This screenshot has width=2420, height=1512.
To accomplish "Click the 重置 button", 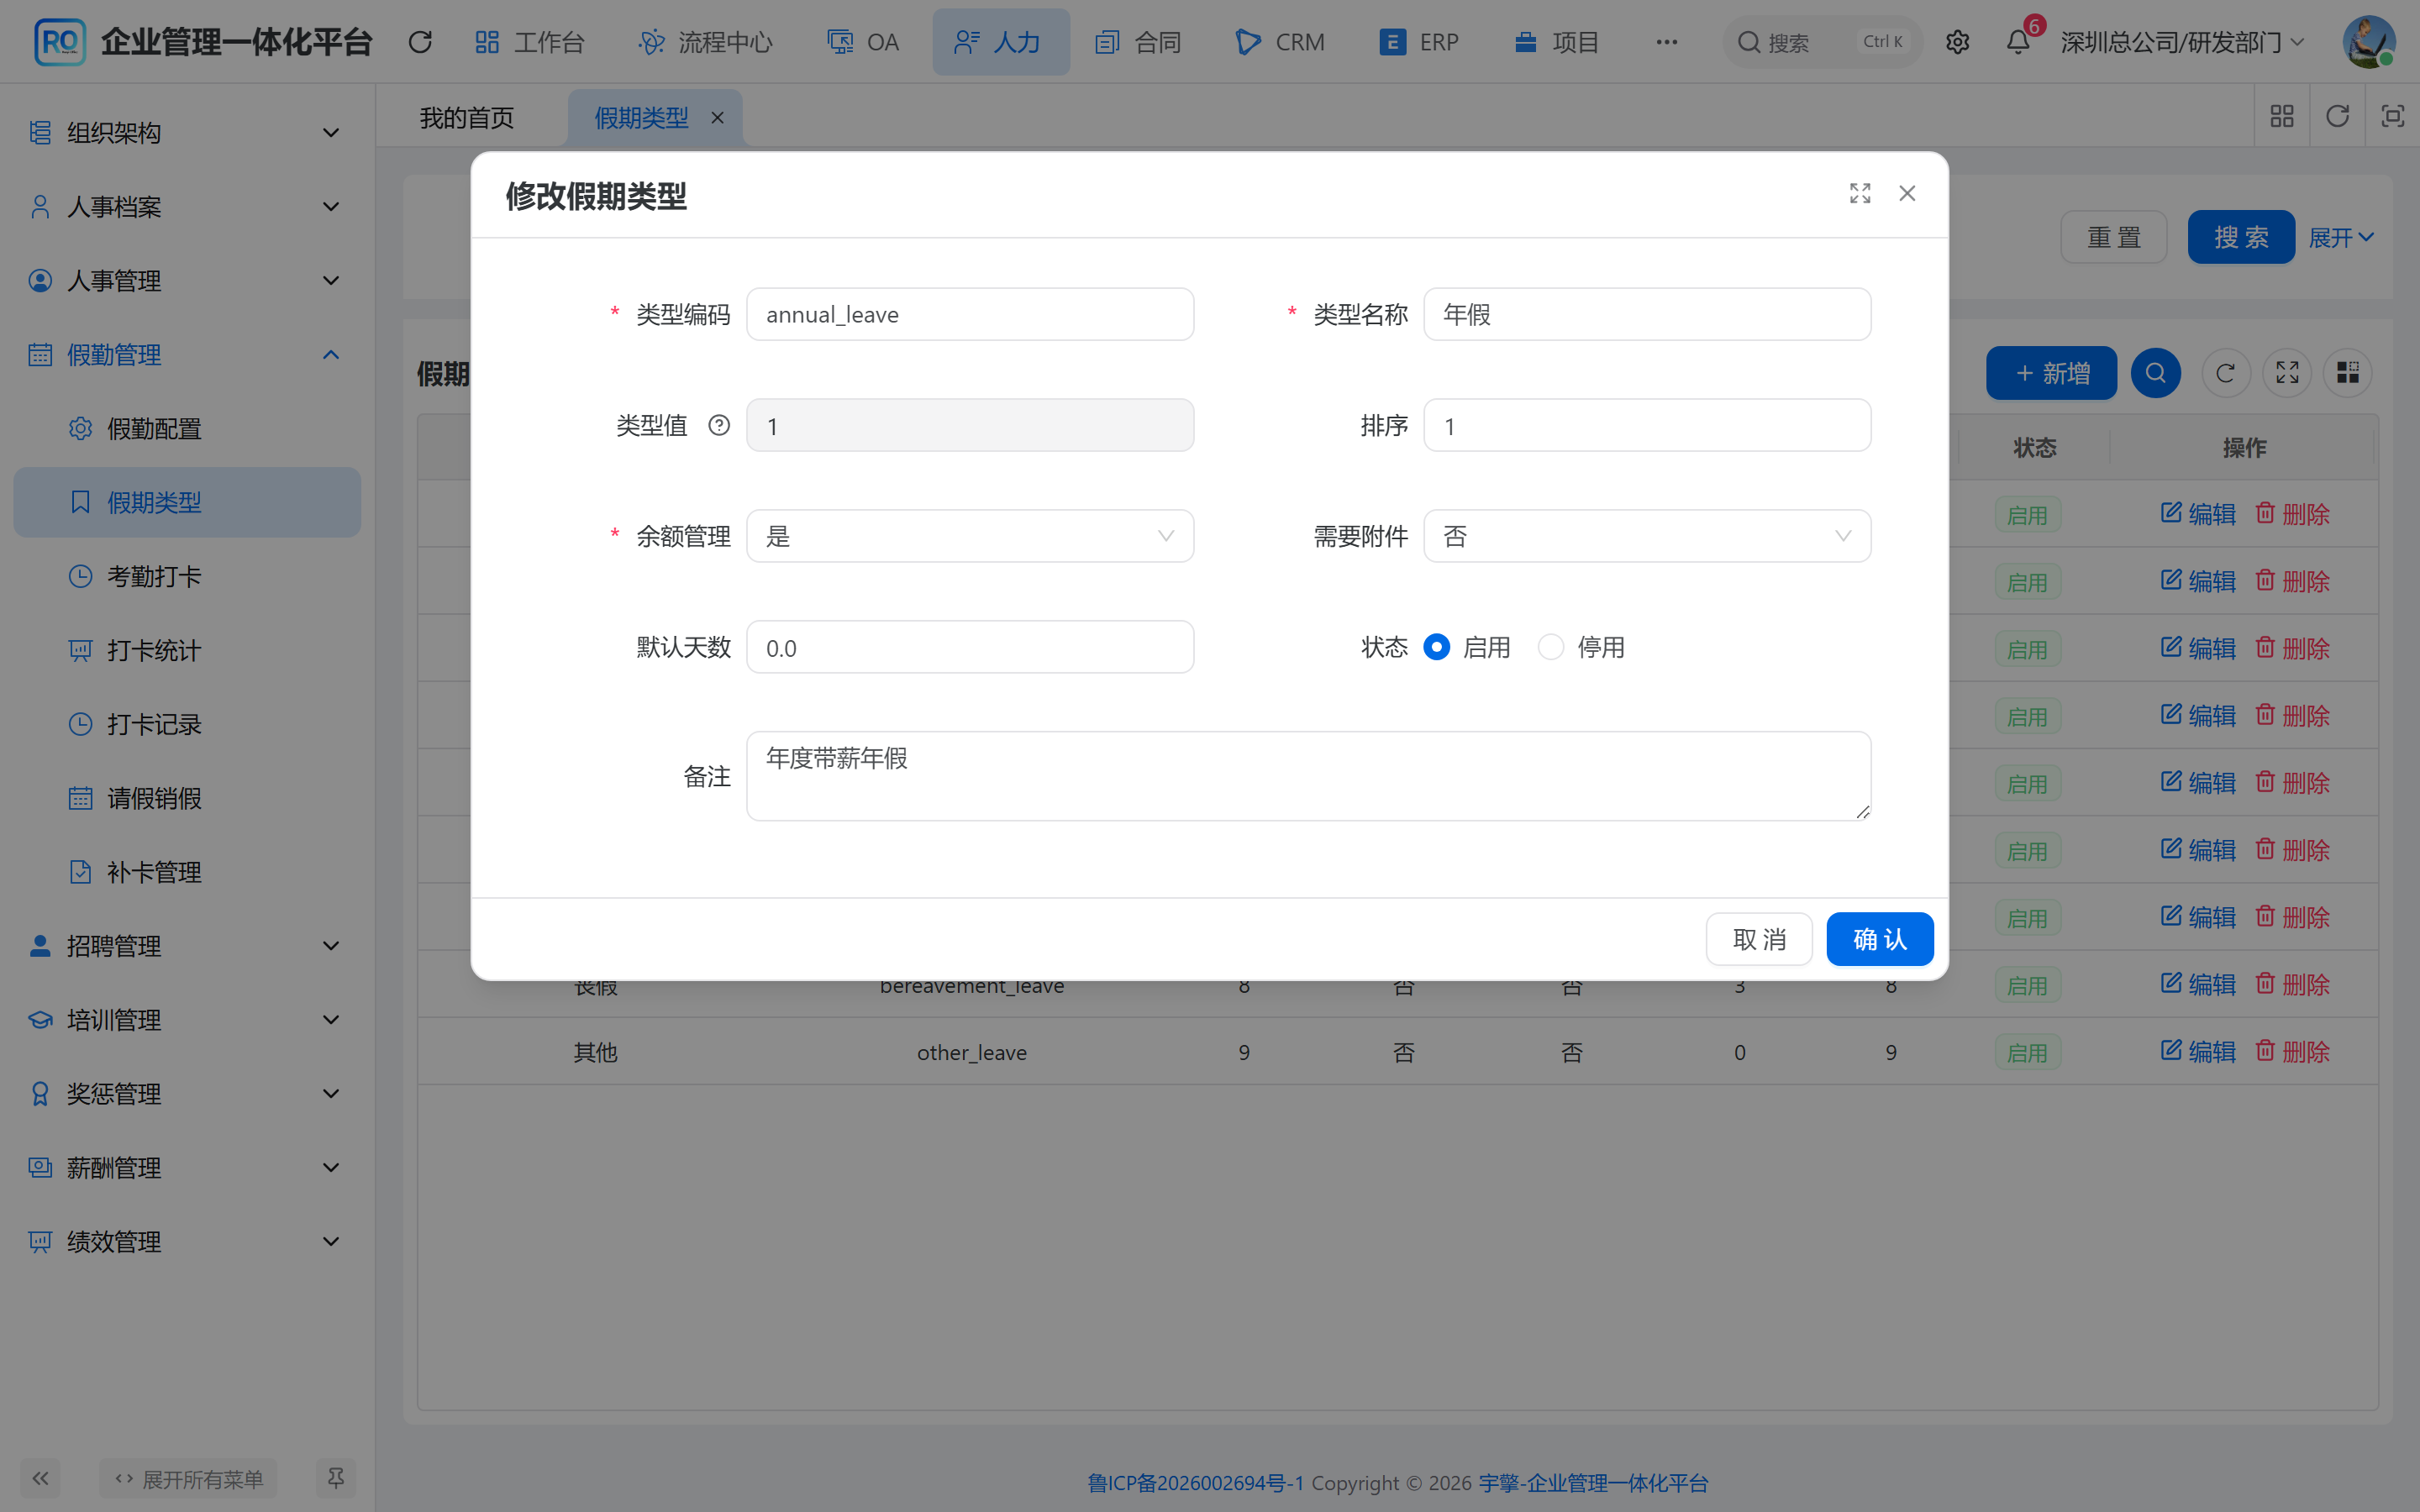I will coord(2114,238).
